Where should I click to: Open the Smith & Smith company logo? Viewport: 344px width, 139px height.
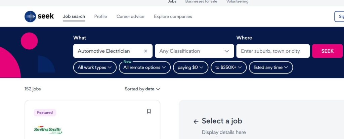tap(48, 130)
